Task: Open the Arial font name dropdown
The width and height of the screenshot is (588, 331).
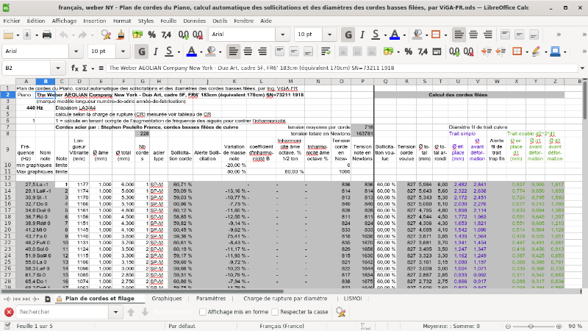Action: click(x=283, y=35)
